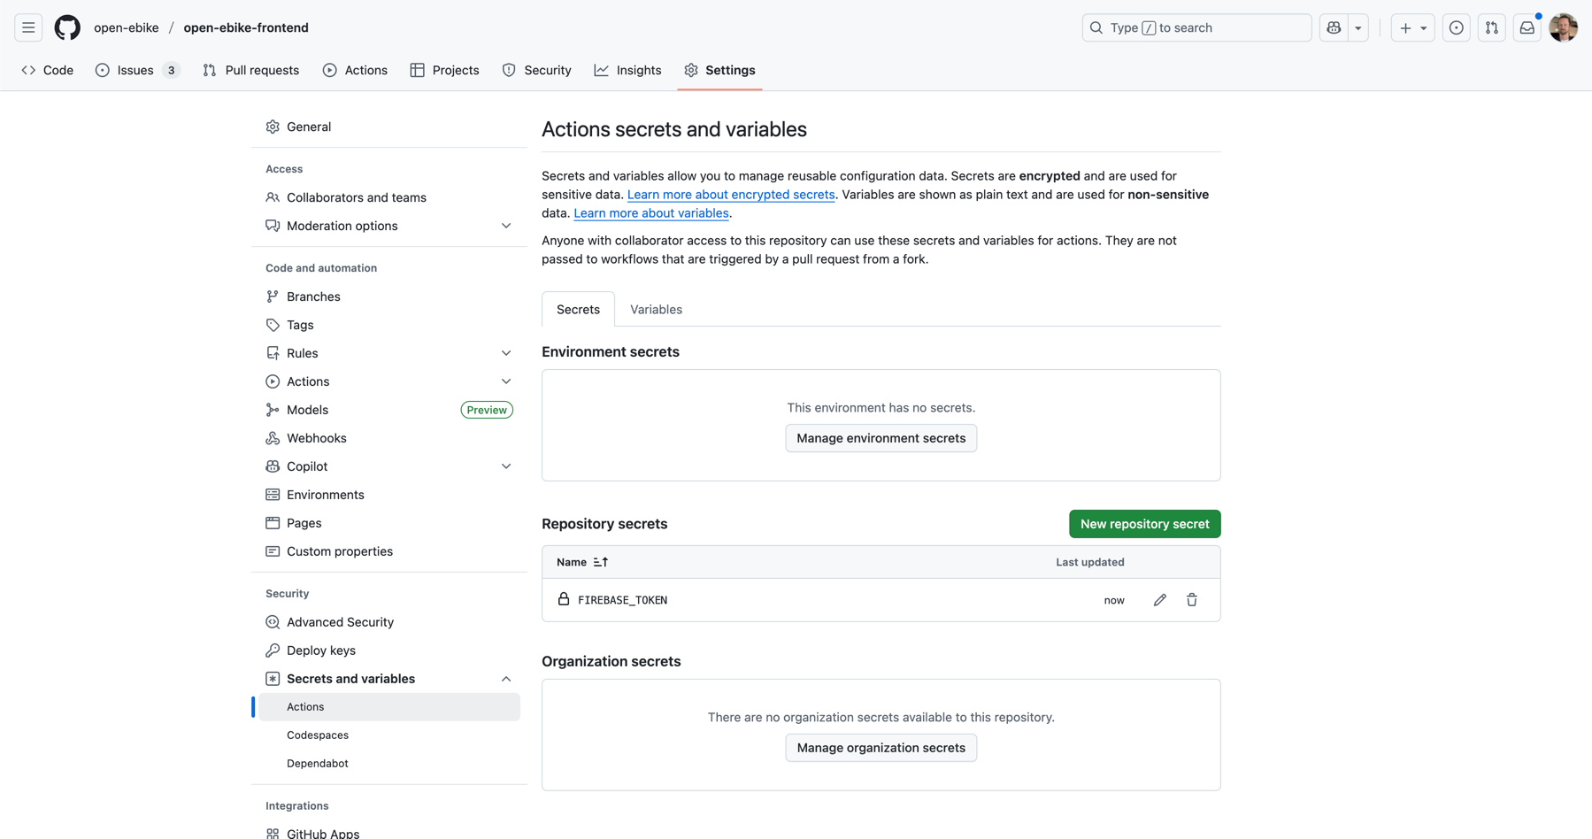The width and height of the screenshot is (1592, 839).
Task: Open the notifications inbox icon
Action: 1527,27
